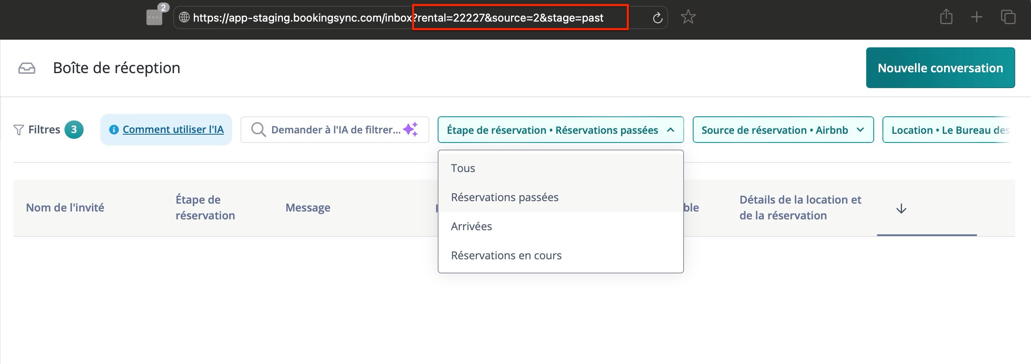This screenshot has width=1031, height=364.
Task: Click the Nouvelle conversation button
Action: pos(940,68)
